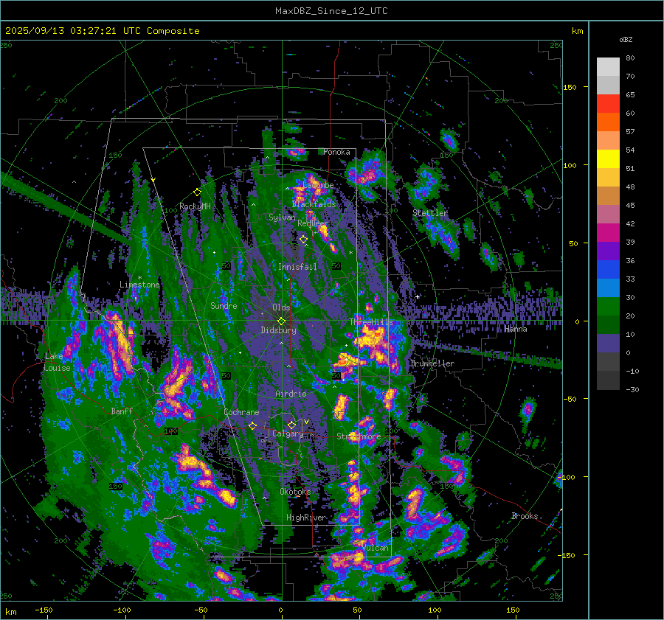Click the yellow diamond radar center near Didsbury
Viewport: 664px width, 620px height.
coord(281,321)
